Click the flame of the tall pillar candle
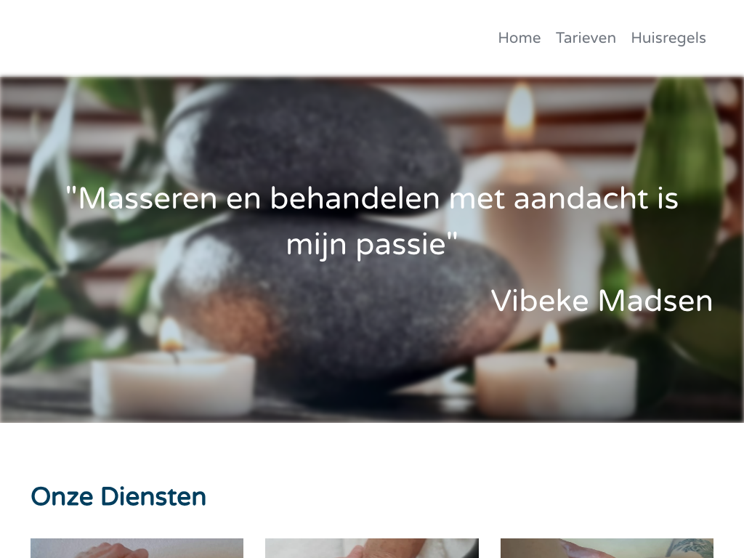Viewport: 744px width, 558px height. click(520, 110)
